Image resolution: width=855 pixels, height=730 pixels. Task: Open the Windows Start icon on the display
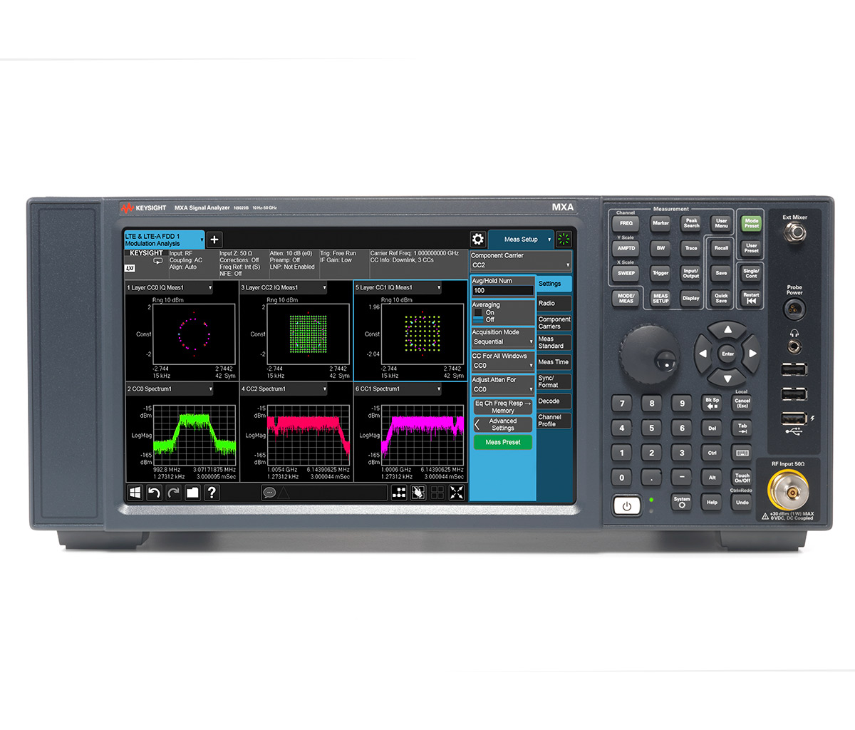(x=135, y=493)
